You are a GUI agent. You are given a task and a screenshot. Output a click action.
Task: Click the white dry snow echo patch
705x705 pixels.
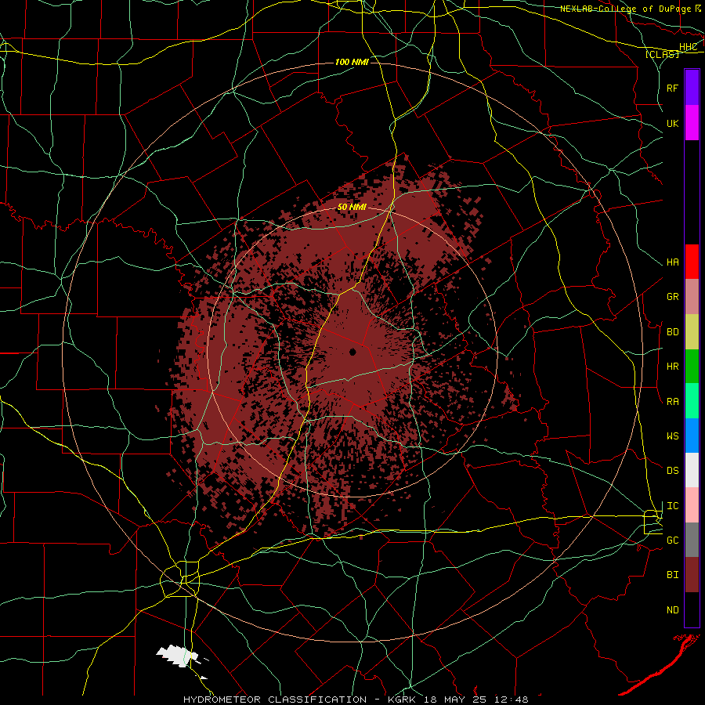(177, 655)
